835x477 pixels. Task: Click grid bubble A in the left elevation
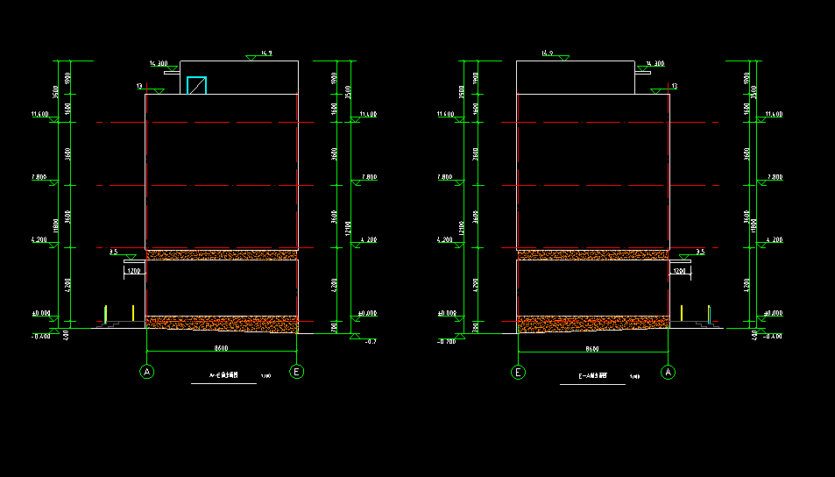point(146,372)
